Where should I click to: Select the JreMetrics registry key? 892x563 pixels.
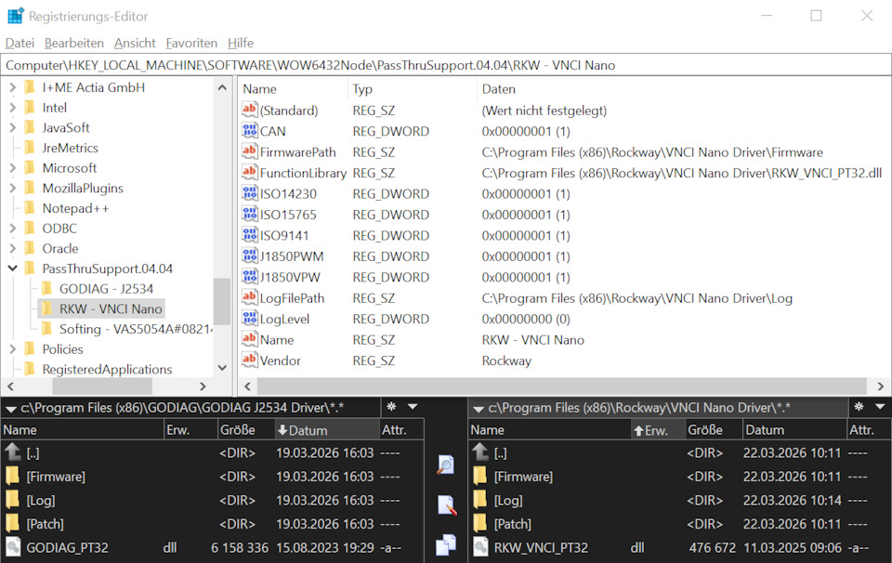pos(70,148)
